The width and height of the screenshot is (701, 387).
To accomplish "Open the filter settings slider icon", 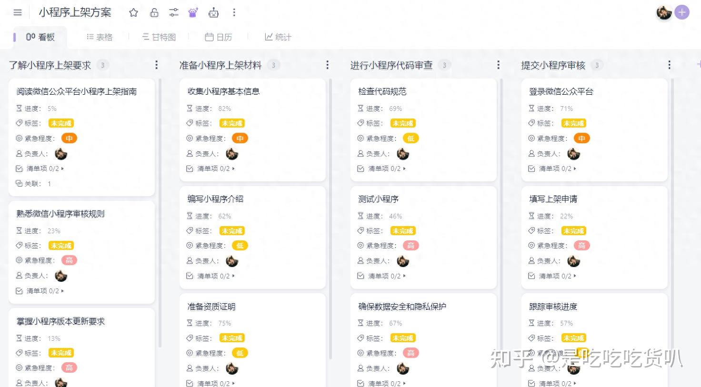I will click(174, 13).
